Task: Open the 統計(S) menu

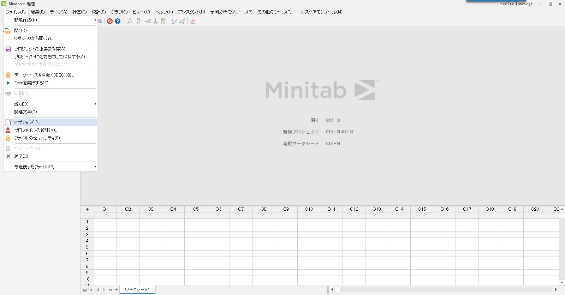Action: click(x=99, y=12)
